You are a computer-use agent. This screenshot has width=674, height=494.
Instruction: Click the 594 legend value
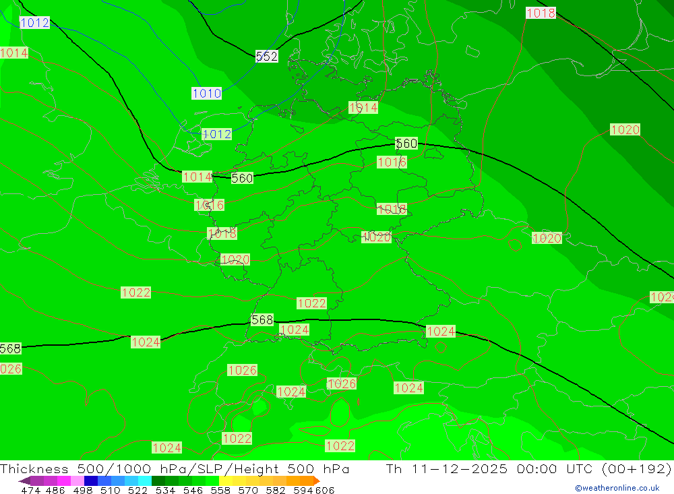point(303,490)
